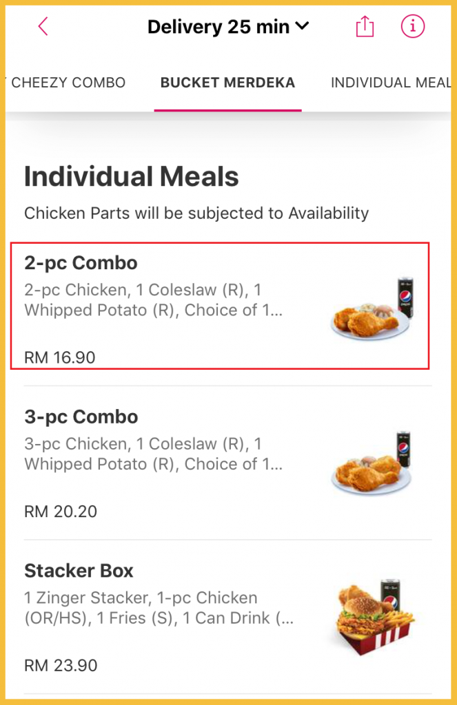Open the 3-pc Combo item title
Viewport: 457px width, 705px height.
click(x=81, y=417)
